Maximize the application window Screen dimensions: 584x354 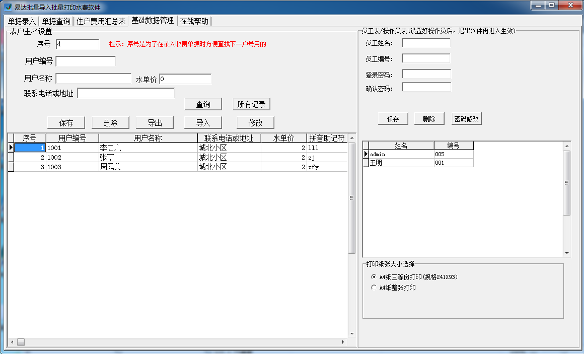(552, 5)
